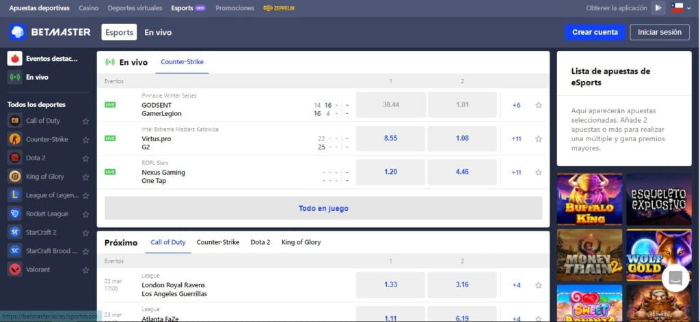
Task: Open the Buffalo King game thumbnail
Action: click(589, 199)
